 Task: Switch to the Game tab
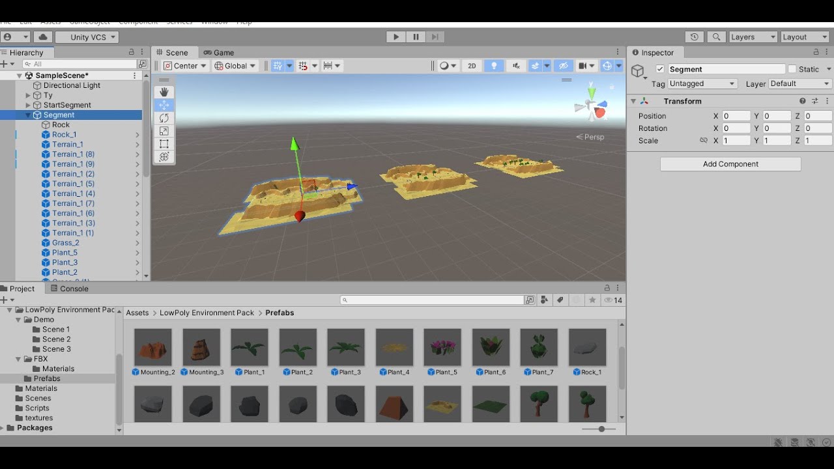pyautogui.click(x=219, y=53)
